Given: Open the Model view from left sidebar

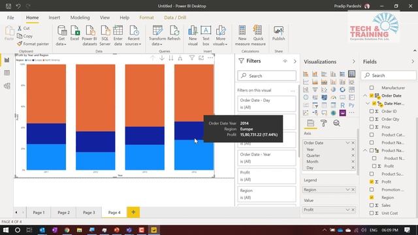Looking at the screenshot, I should (x=7, y=86).
